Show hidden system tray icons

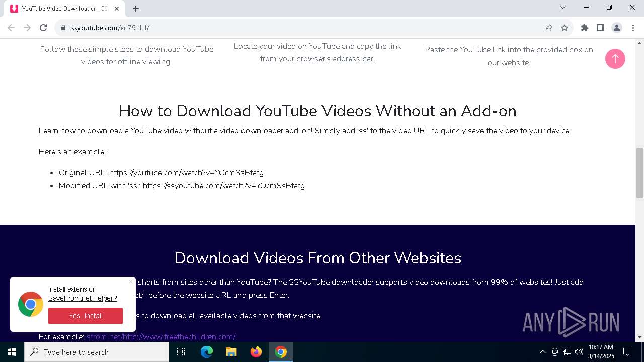(542, 352)
